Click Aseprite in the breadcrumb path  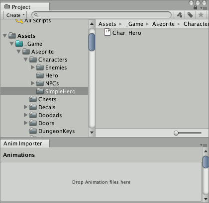pos(163,24)
